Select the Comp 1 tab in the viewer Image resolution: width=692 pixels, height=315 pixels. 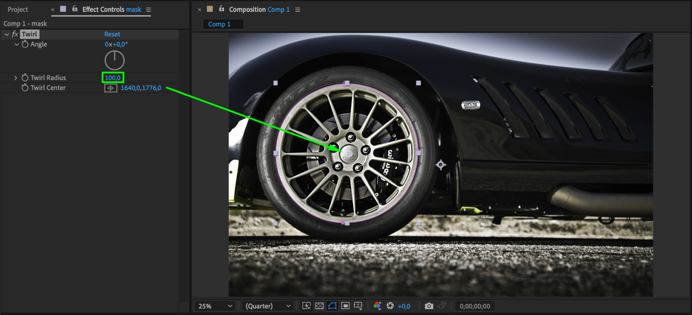[219, 24]
